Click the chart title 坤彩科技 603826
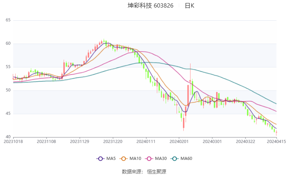The image size is (288, 175). pyautogui.click(x=150, y=6)
